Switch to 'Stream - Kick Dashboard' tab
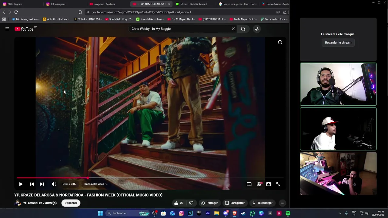This screenshot has height=218, width=388. pyautogui.click(x=194, y=4)
